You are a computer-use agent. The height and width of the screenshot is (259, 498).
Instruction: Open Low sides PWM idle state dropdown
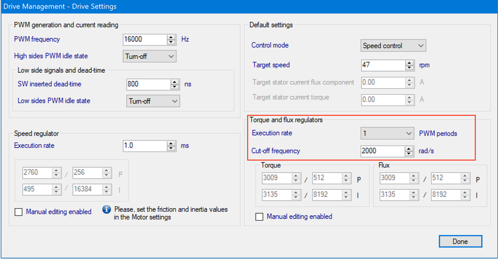coord(153,101)
